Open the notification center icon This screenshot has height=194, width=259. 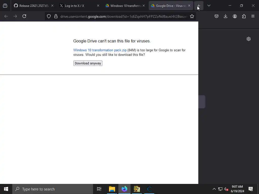(251, 189)
